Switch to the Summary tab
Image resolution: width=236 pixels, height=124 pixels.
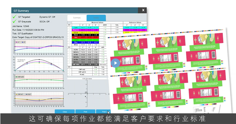point(77,18)
